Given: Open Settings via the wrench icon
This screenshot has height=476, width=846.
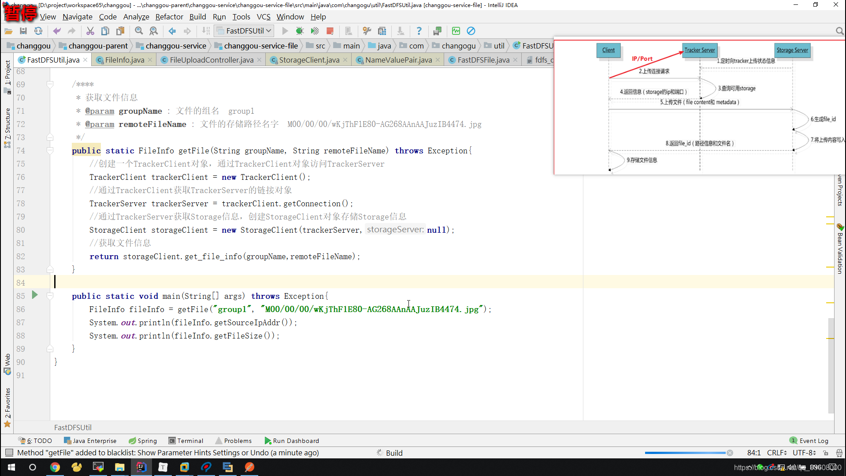Looking at the screenshot, I should (x=367, y=31).
